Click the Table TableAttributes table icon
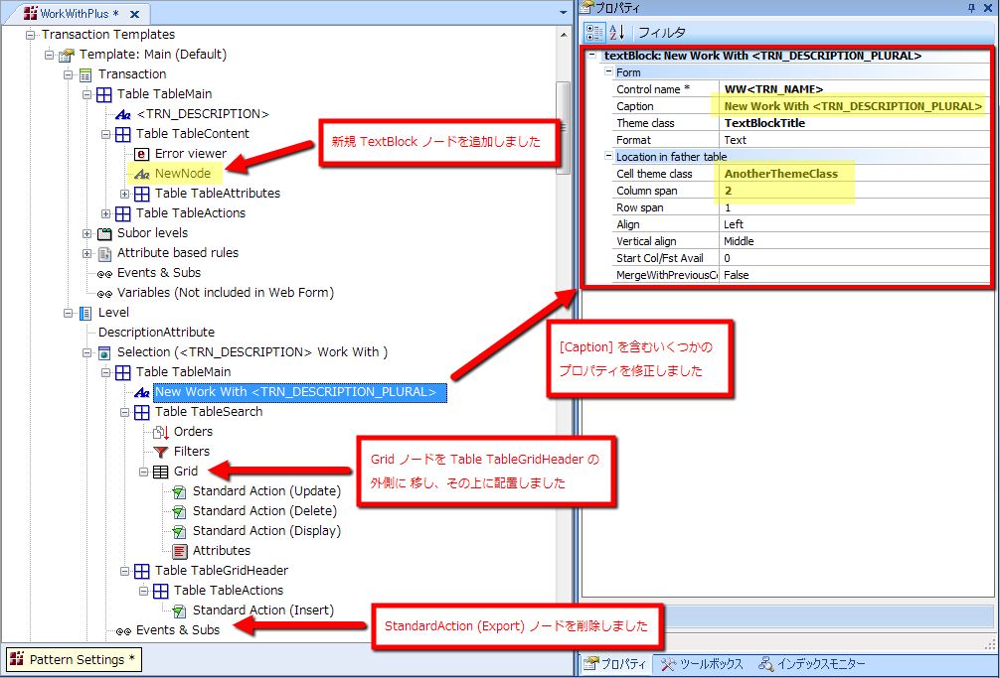The image size is (1000, 678). pyautogui.click(x=141, y=194)
